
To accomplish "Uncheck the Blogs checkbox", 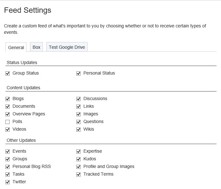I will point(8,99).
